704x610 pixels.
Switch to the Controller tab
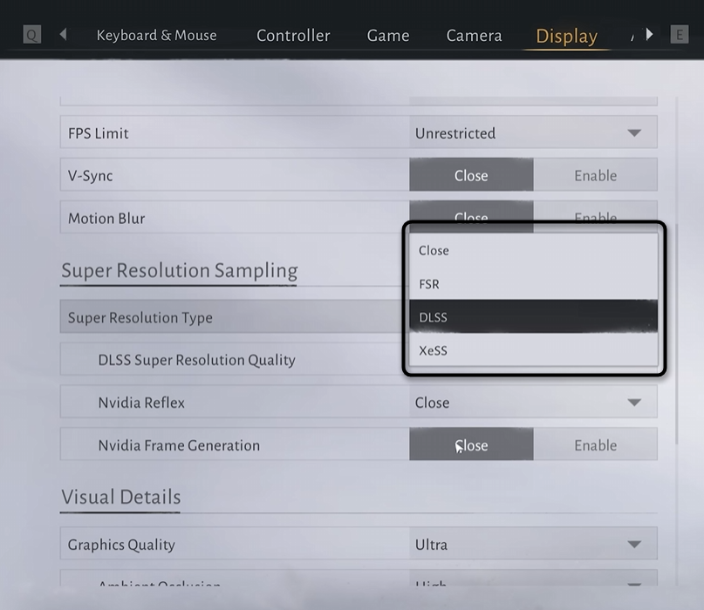pos(293,35)
